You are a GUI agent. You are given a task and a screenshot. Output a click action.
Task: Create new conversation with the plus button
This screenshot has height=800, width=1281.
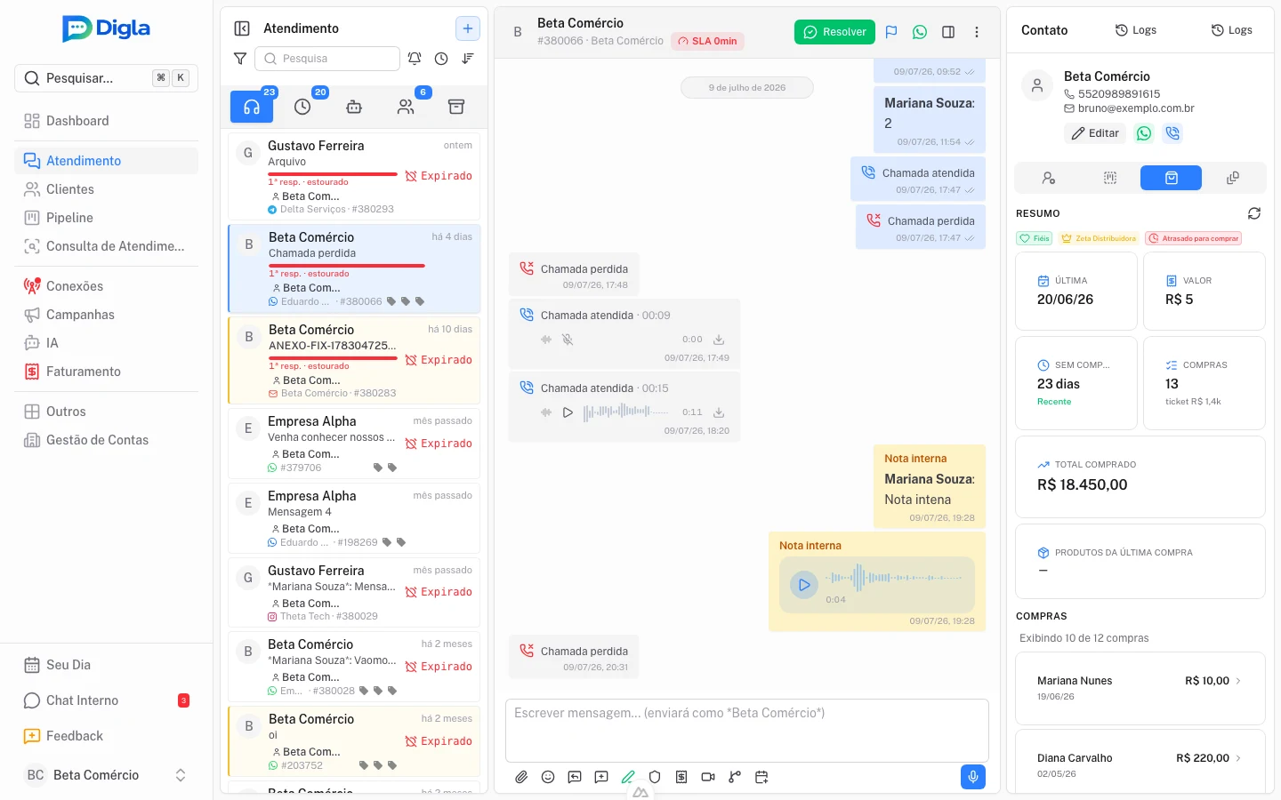coord(468,28)
